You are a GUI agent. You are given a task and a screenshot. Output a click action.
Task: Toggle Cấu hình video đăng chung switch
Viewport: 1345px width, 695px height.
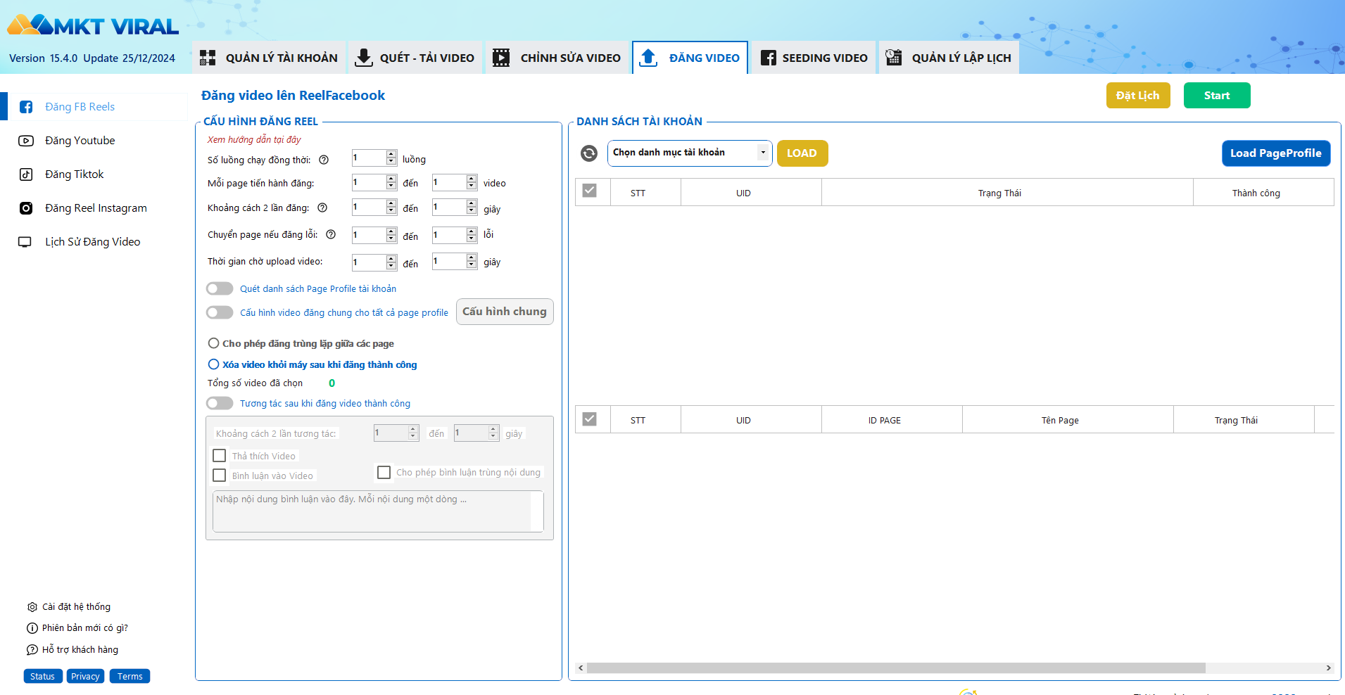(x=220, y=312)
